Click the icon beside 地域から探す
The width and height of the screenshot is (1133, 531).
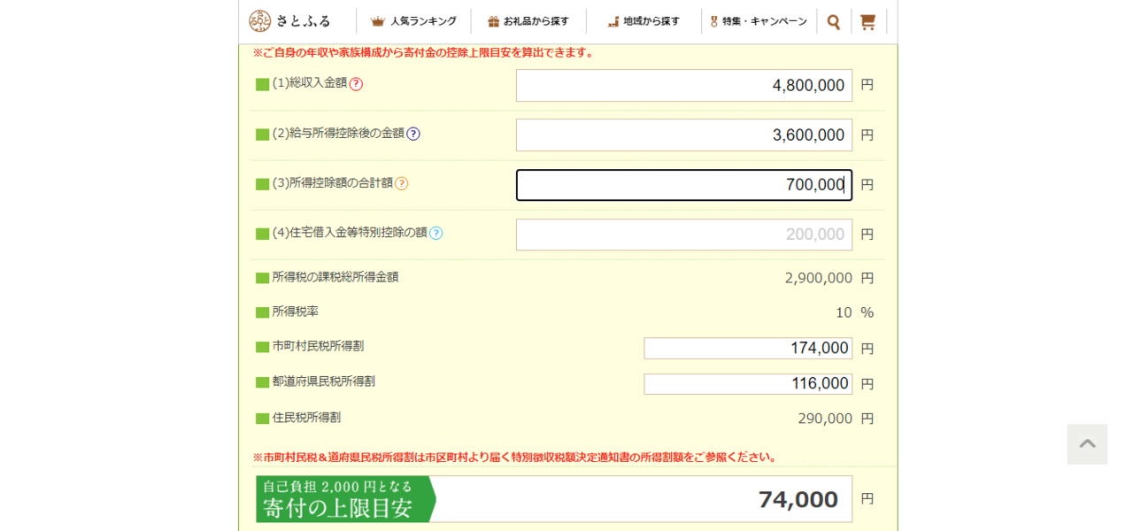(613, 21)
